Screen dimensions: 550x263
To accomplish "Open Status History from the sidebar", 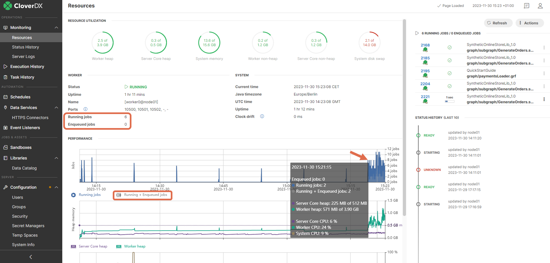I will click(26, 47).
